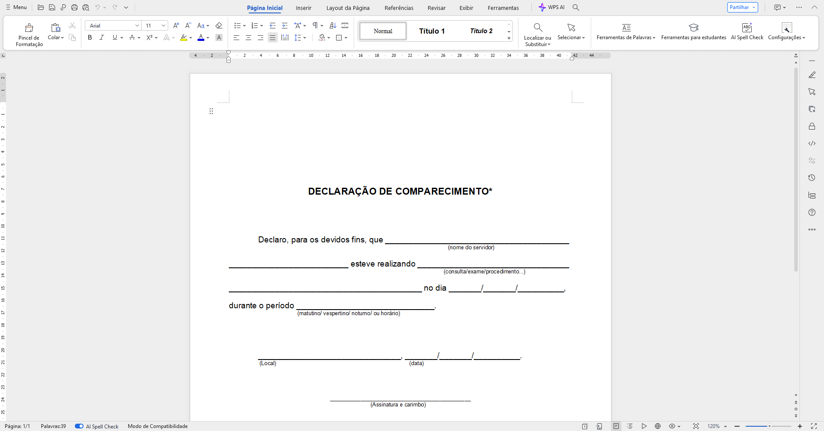The image size is (824, 431).
Task: Click the search magnifier icon beside WPS AI
Action: [576, 7]
